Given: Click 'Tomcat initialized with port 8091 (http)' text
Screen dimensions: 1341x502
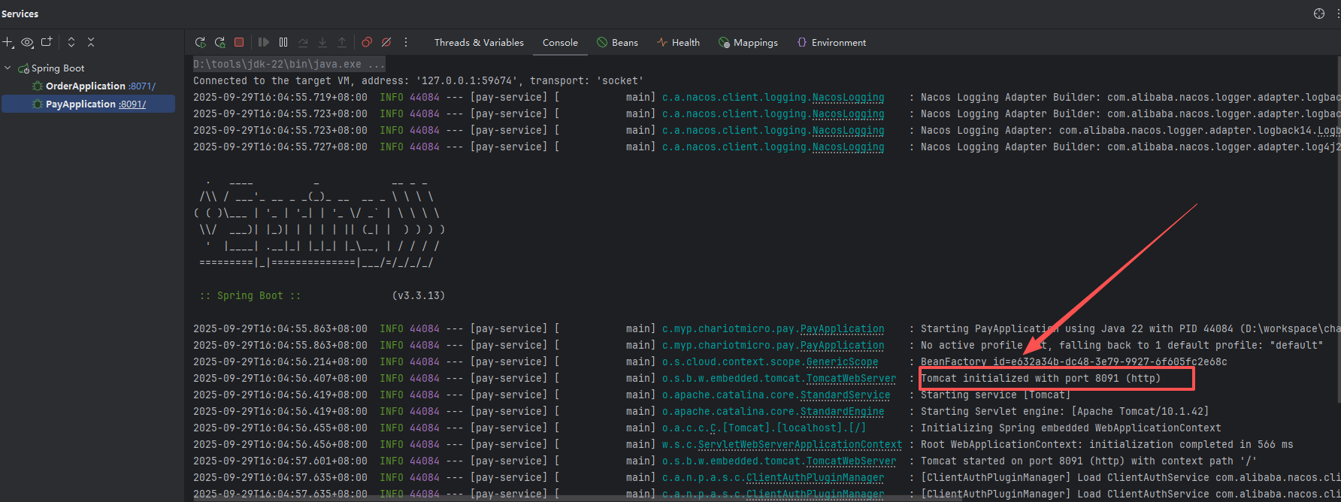Looking at the screenshot, I should pyautogui.click(x=1040, y=379).
